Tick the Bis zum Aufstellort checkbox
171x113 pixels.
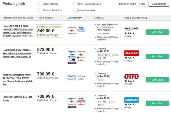(41, 10)
